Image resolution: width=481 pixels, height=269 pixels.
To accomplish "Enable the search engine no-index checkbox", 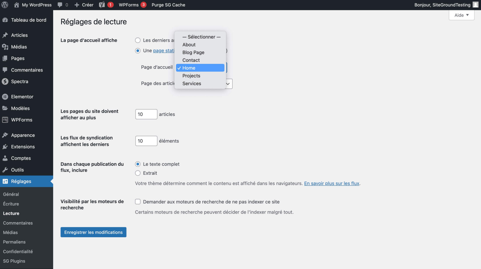I will point(138,202).
